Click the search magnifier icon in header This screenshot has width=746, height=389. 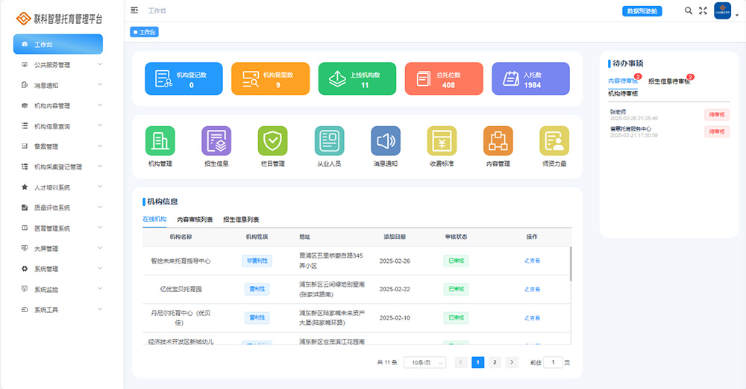689,10
